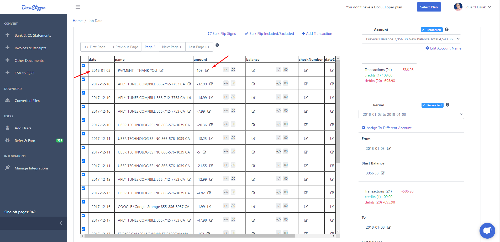Open the Period date range dropdown

[x=411, y=114]
